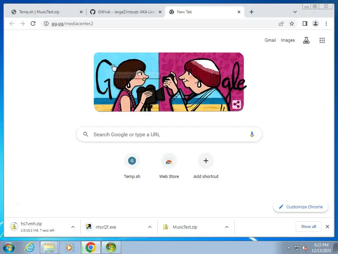The width and height of the screenshot is (338, 254).
Task: Click Add shortcut tile
Action: click(x=206, y=166)
